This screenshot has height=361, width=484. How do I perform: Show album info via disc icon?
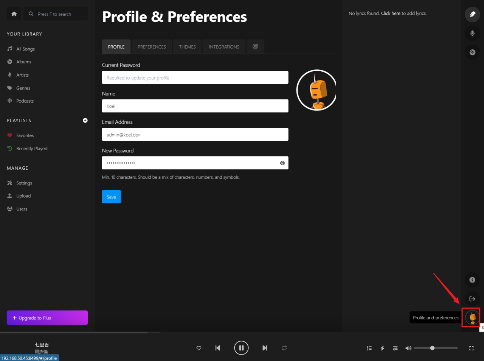(x=472, y=52)
